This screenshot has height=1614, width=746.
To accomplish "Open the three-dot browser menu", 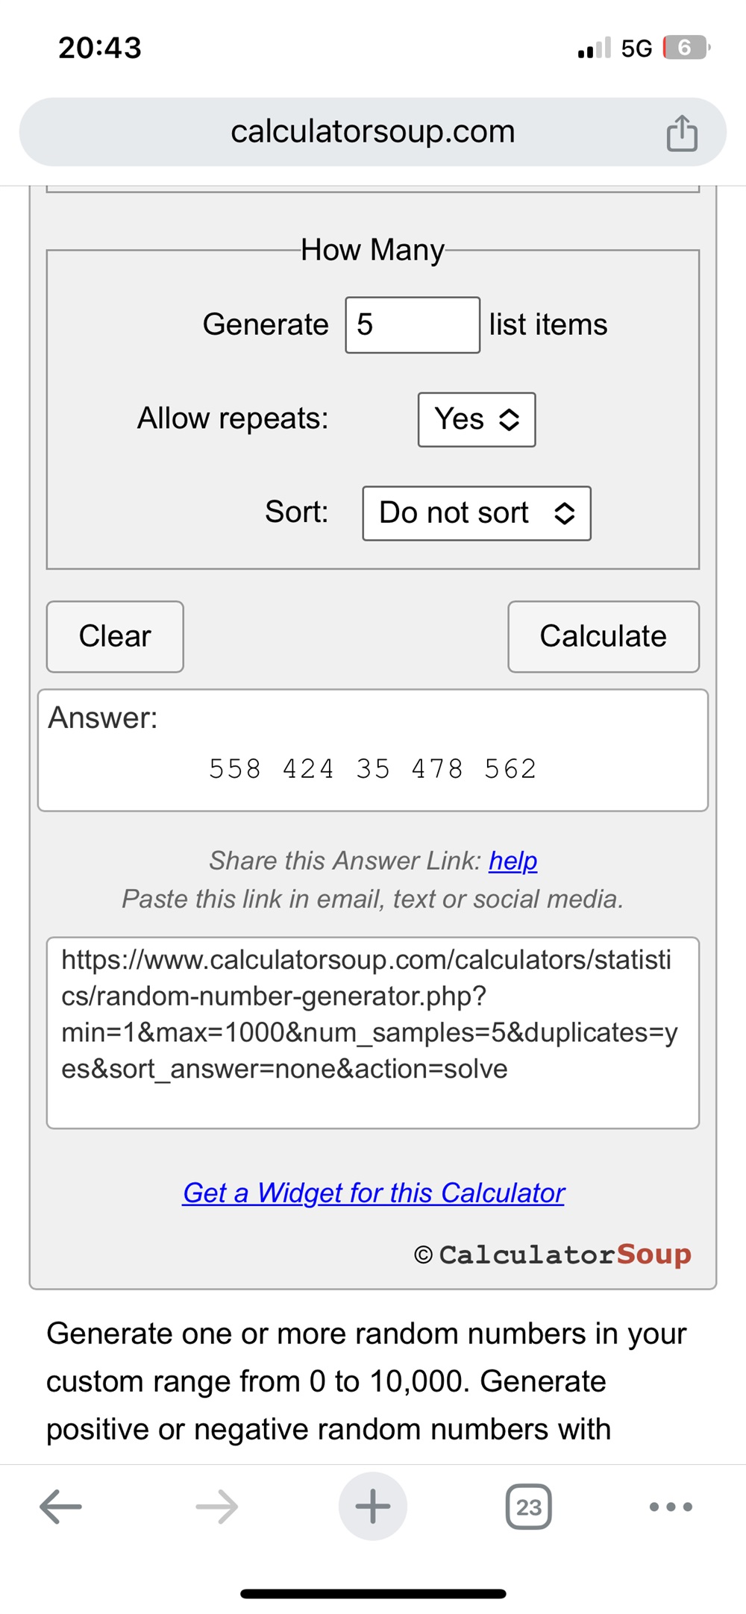I will [x=671, y=1507].
